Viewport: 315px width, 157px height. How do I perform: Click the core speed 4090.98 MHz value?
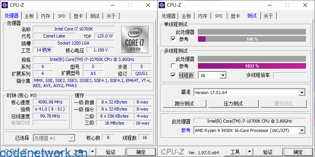coord(50,102)
